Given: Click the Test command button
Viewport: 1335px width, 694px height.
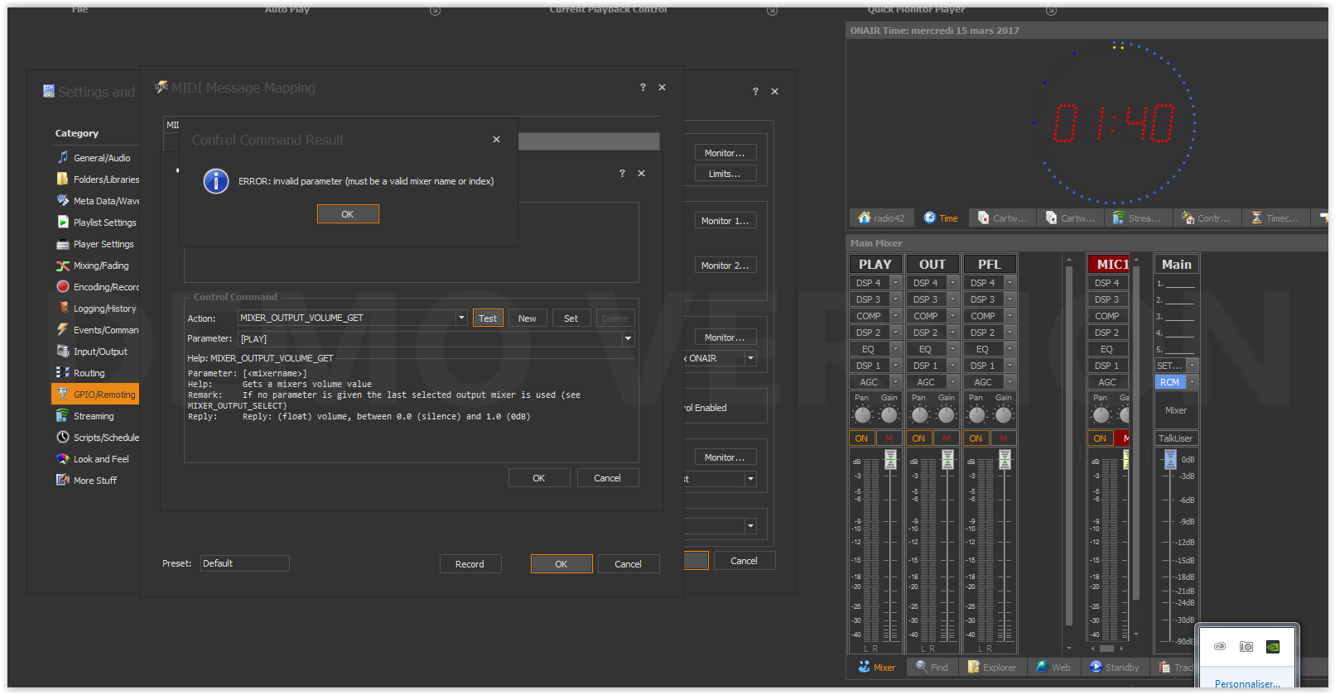Looking at the screenshot, I should 488,318.
